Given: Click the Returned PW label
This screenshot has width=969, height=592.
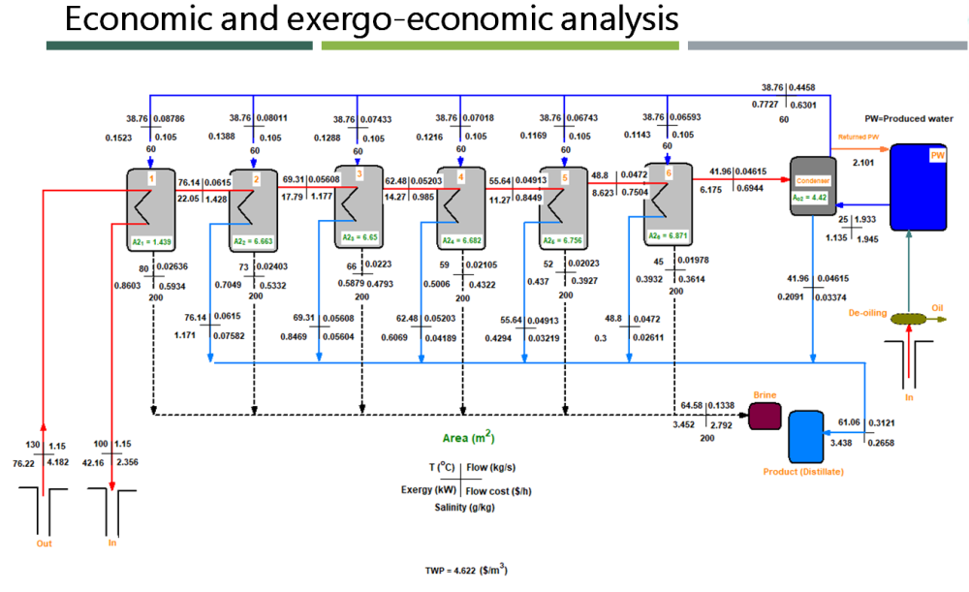Looking at the screenshot, I should [x=859, y=137].
